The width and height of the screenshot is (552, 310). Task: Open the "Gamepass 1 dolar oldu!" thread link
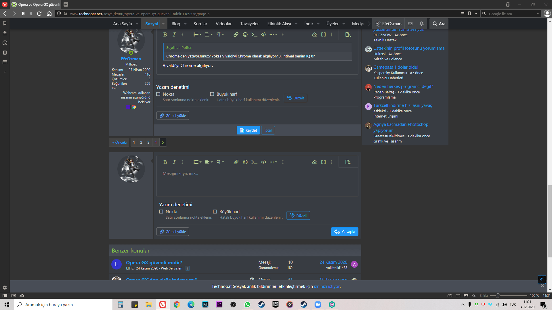(x=396, y=67)
